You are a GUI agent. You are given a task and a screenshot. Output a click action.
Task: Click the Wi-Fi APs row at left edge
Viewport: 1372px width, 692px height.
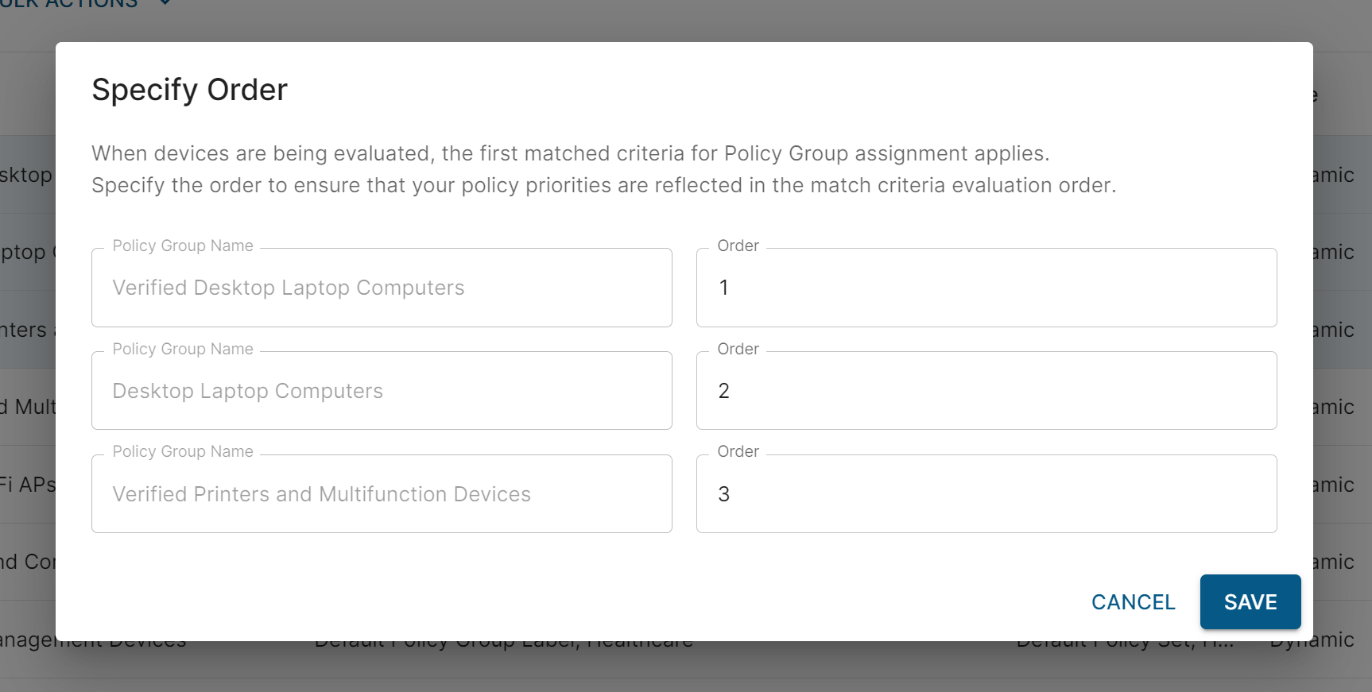tap(27, 485)
